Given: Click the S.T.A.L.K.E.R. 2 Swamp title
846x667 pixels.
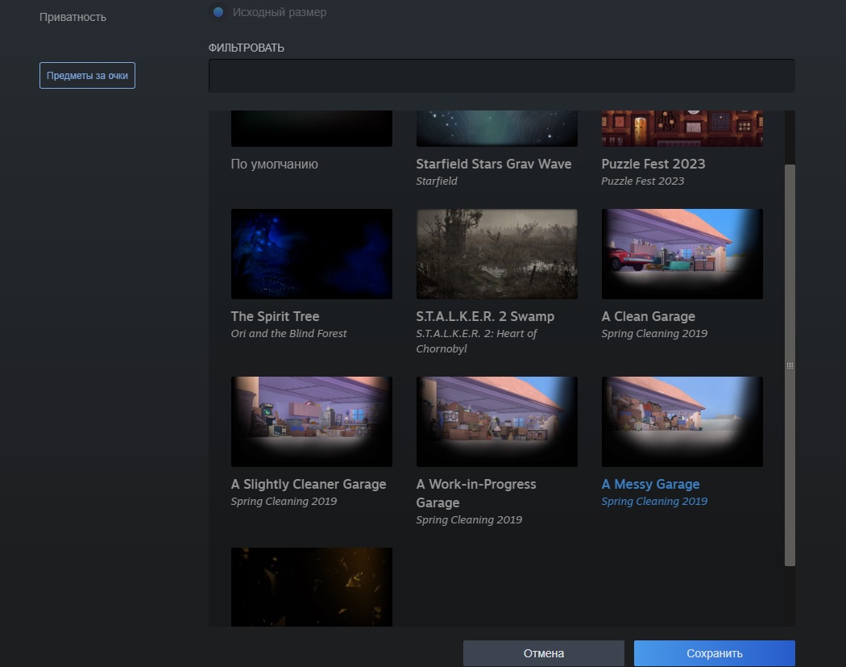Looking at the screenshot, I should click(485, 316).
